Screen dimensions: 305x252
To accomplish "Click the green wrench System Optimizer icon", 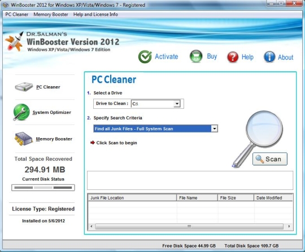I will pos(21,112).
